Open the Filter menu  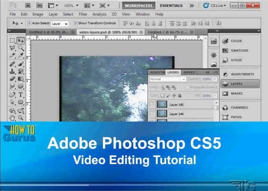(83, 14)
